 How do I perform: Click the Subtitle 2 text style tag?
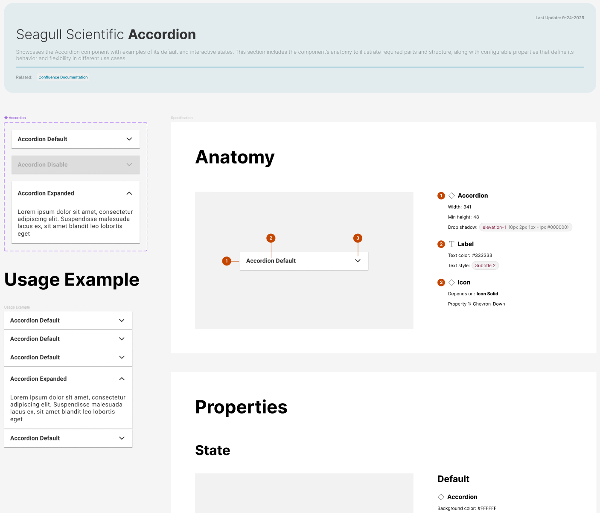click(x=485, y=265)
